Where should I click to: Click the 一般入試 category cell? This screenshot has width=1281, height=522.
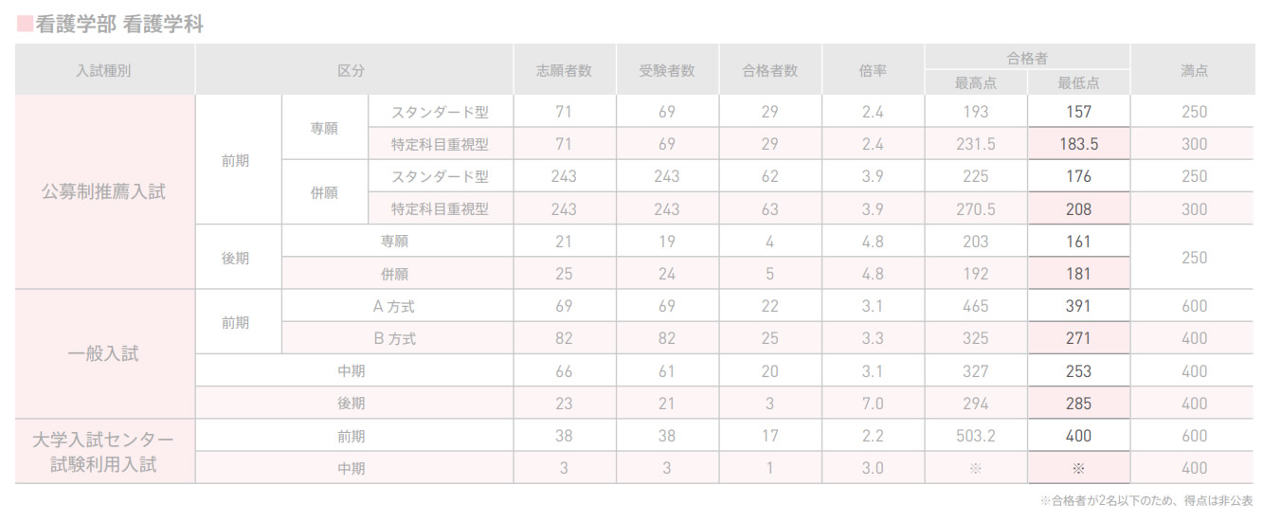[x=104, y=354]
